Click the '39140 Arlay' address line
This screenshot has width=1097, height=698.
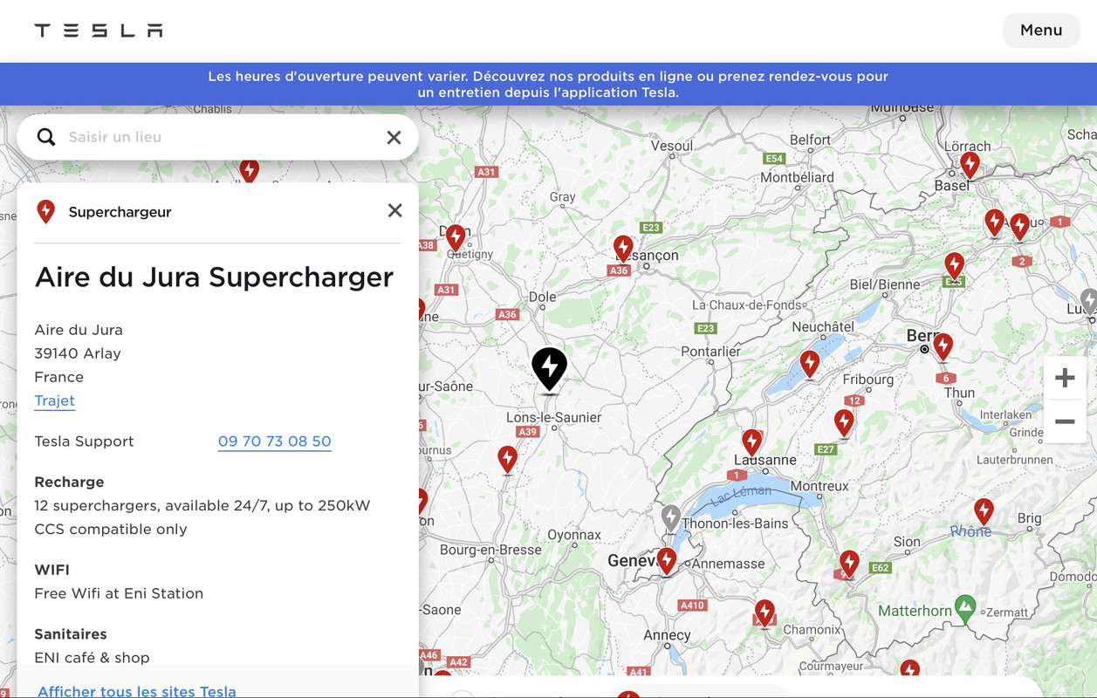click(x=78, y=353)
